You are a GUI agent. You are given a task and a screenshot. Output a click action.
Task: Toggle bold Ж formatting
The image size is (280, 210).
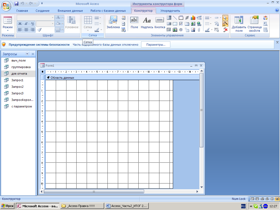[20, 24]
